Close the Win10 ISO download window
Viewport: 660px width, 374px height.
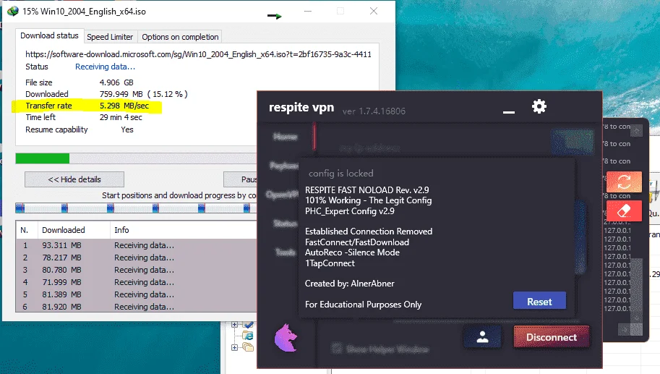373,11
